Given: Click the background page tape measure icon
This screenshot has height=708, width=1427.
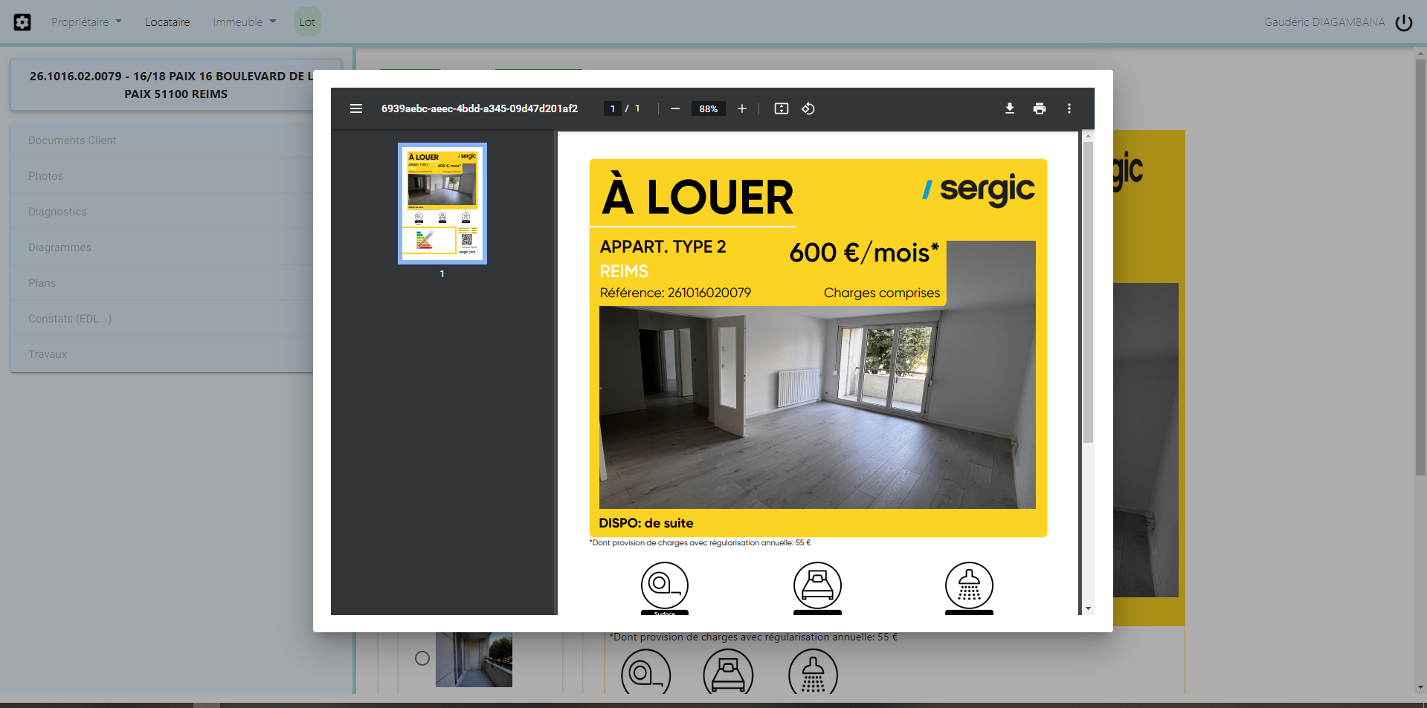Looking at the screenshot, I should [x=645, y=672].
